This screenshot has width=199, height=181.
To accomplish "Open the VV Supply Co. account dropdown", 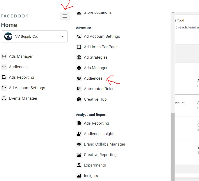I will [34, 36].
